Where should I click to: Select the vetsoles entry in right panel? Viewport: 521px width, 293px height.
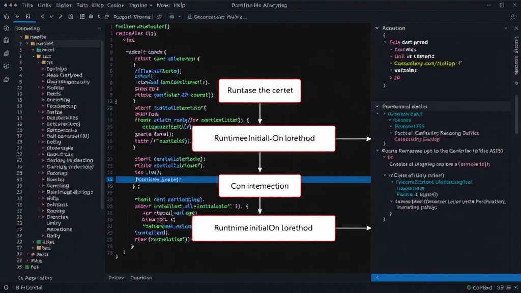tap(405, 70)
